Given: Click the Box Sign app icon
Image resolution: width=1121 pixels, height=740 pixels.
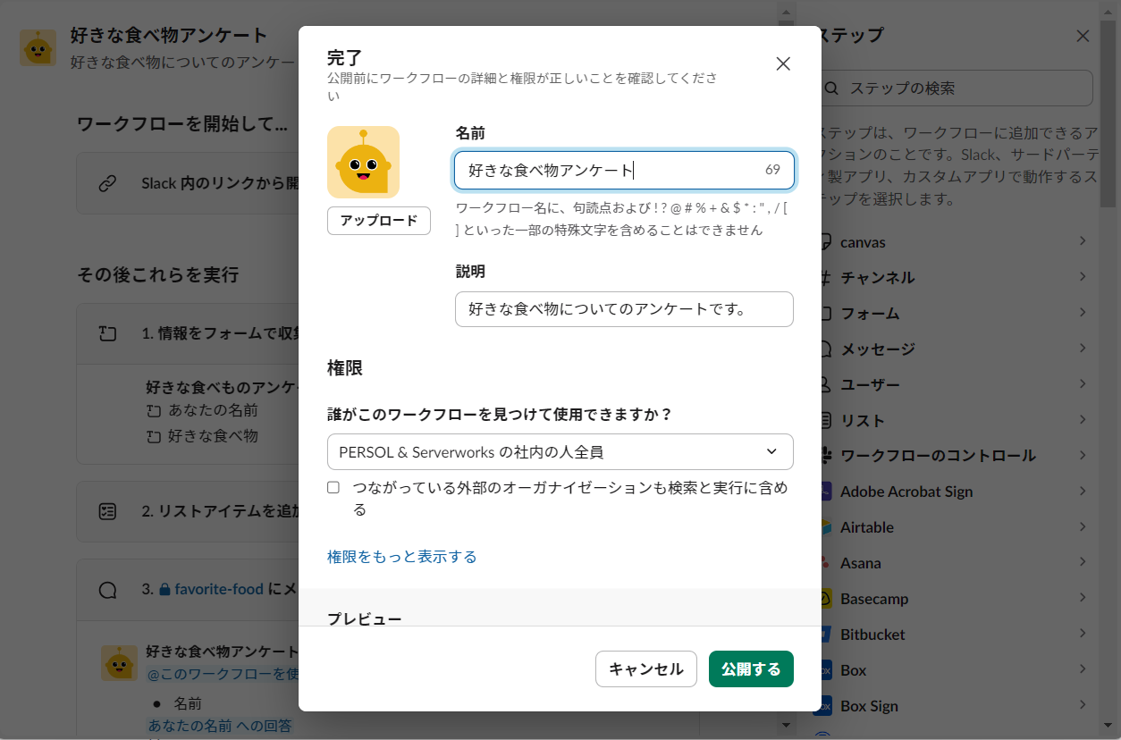Looking at the screenshot, I should pyautogui.click(x=823, y=705).
